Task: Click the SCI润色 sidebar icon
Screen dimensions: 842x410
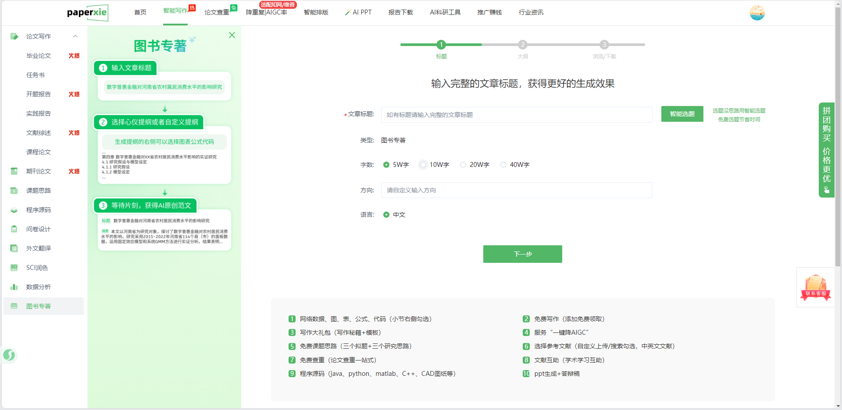Action: coord(14,268)
